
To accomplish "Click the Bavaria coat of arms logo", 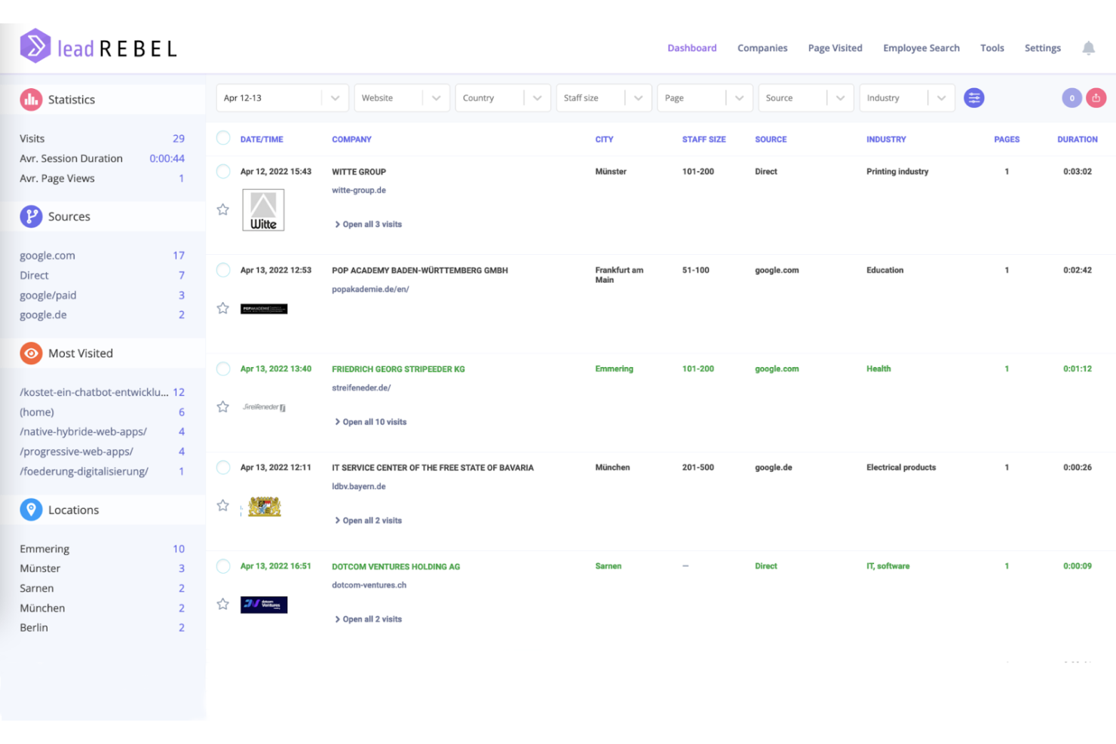I will (x=265, y=507).
